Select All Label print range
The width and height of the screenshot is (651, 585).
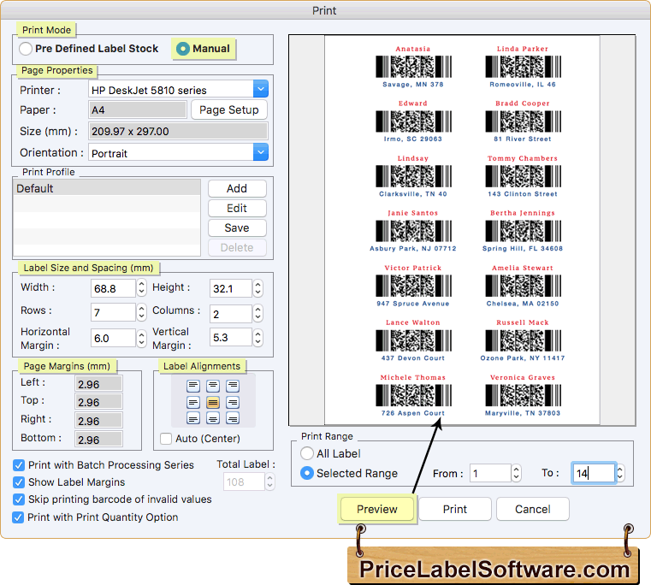(x=307, y=453)
